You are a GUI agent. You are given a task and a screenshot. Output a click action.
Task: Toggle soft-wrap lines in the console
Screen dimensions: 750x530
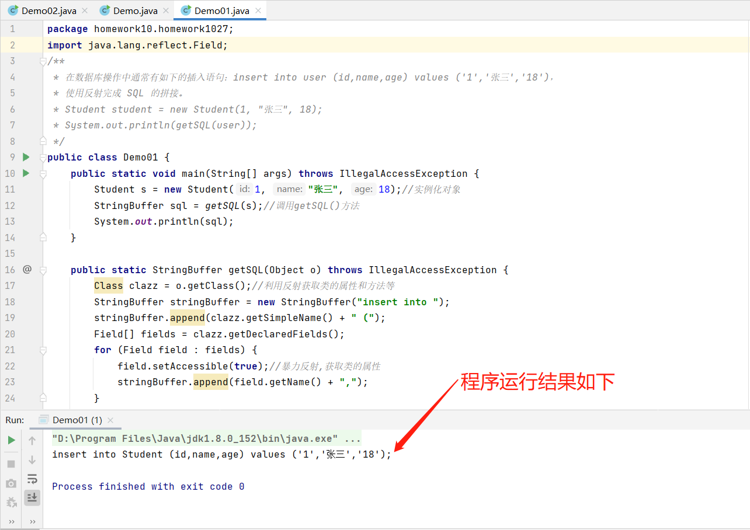pos(32,477)
